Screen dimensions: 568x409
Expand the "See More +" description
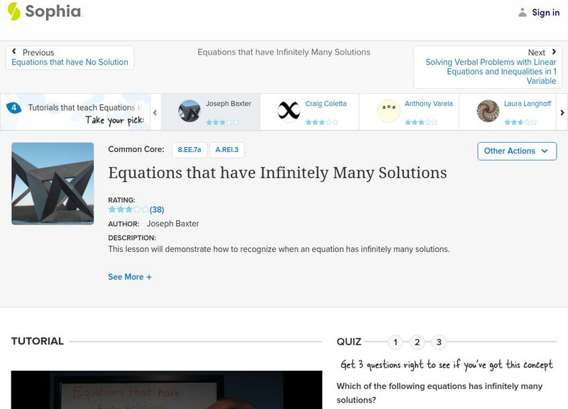coord(130,277)
